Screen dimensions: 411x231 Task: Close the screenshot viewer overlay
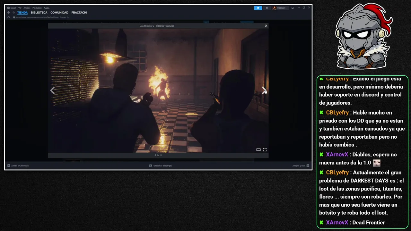point(266,26)
